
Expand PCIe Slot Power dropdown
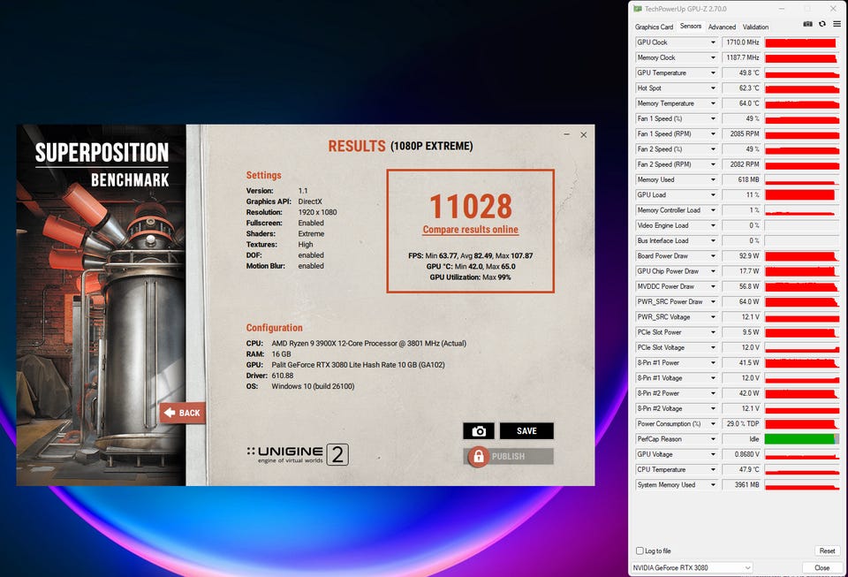[x=713, y=332]
